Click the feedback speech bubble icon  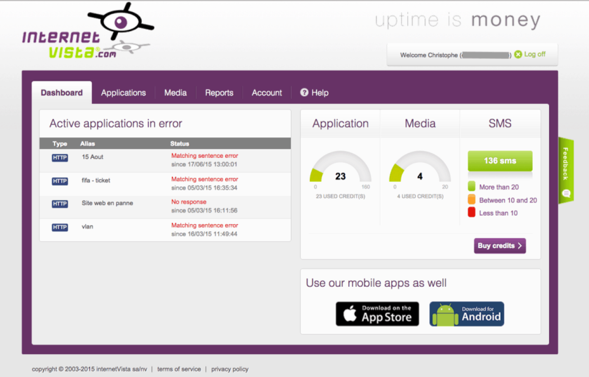click(567, 193)
